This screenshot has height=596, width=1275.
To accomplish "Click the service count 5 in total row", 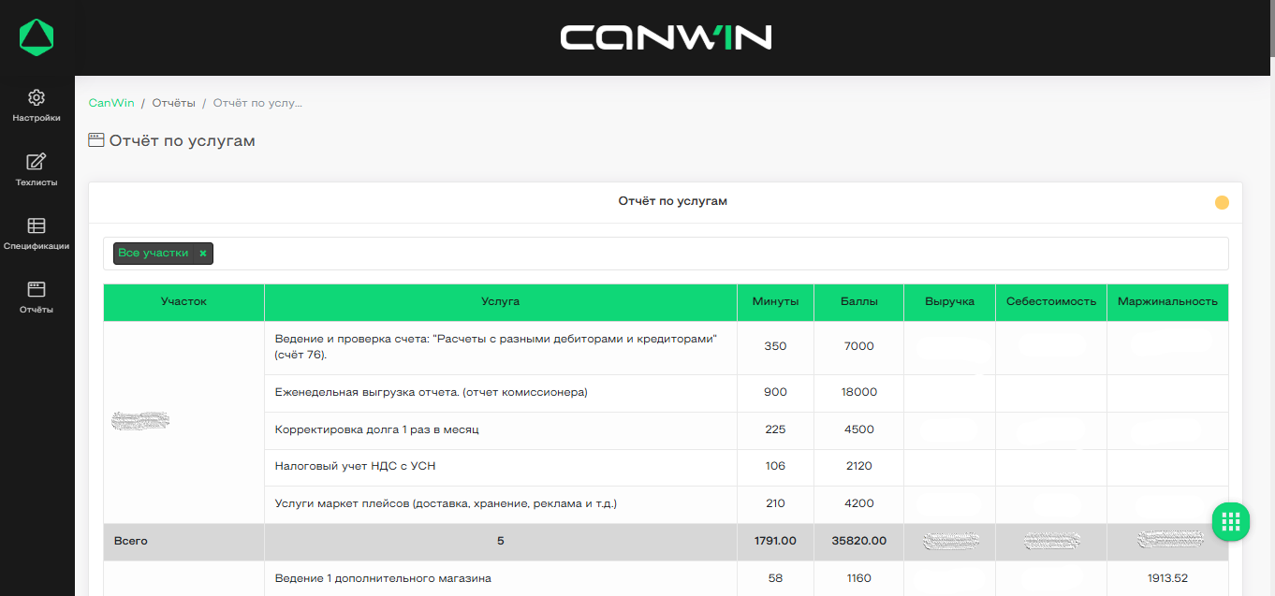I will (x=501, y=541).
